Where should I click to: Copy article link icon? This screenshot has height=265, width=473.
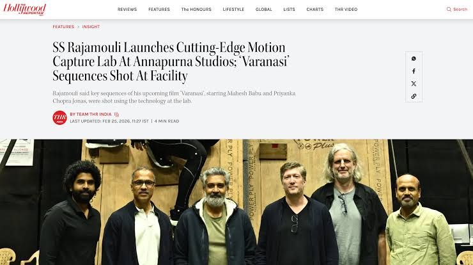coord(414,96)
